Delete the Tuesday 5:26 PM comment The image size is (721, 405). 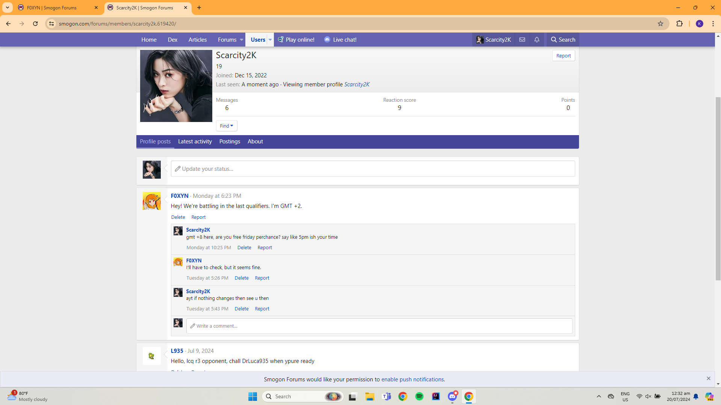point(242,278)
